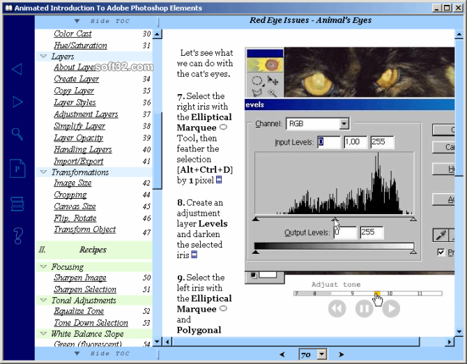This screenshot has width=467, height=364.
Task: Open the Layer Opacity topic
Action: pos(78,137)
